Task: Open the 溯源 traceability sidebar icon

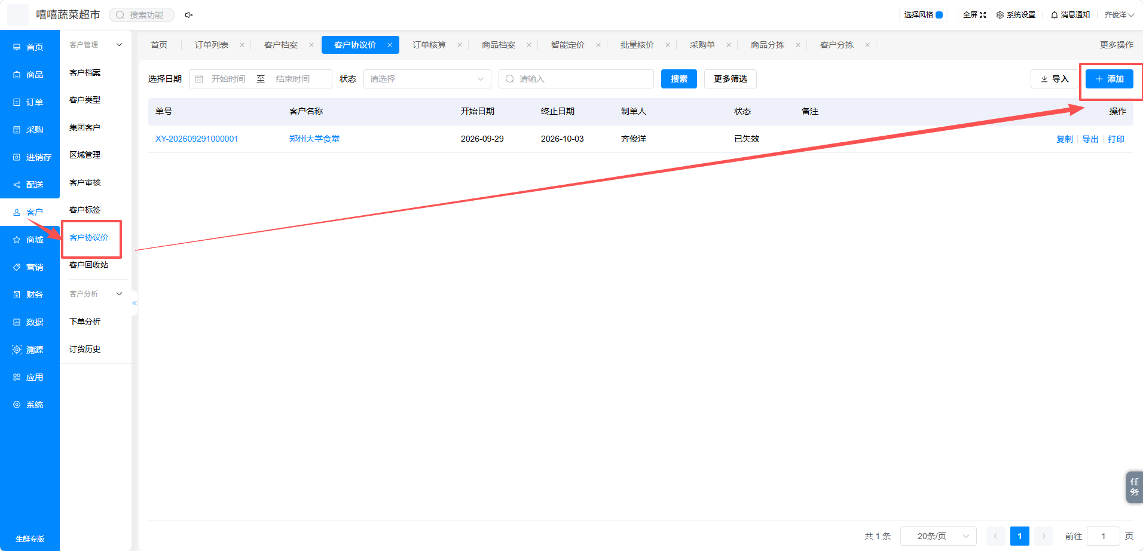Action: (x=17, y=350)
